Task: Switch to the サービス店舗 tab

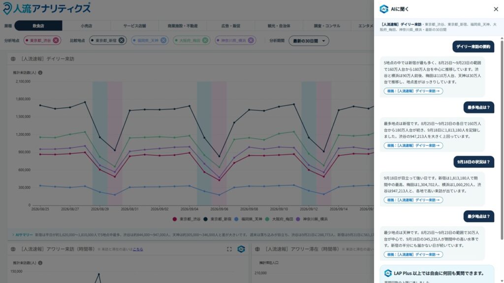Action: coord(134,26)
